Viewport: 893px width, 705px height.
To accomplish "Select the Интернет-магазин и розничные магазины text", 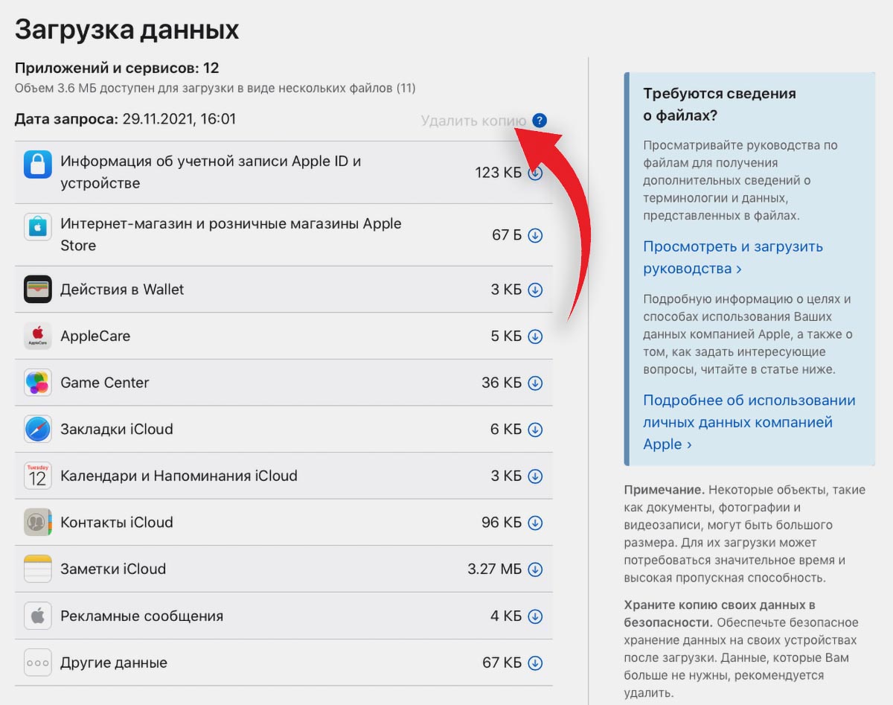I will (x=231, y=235).
